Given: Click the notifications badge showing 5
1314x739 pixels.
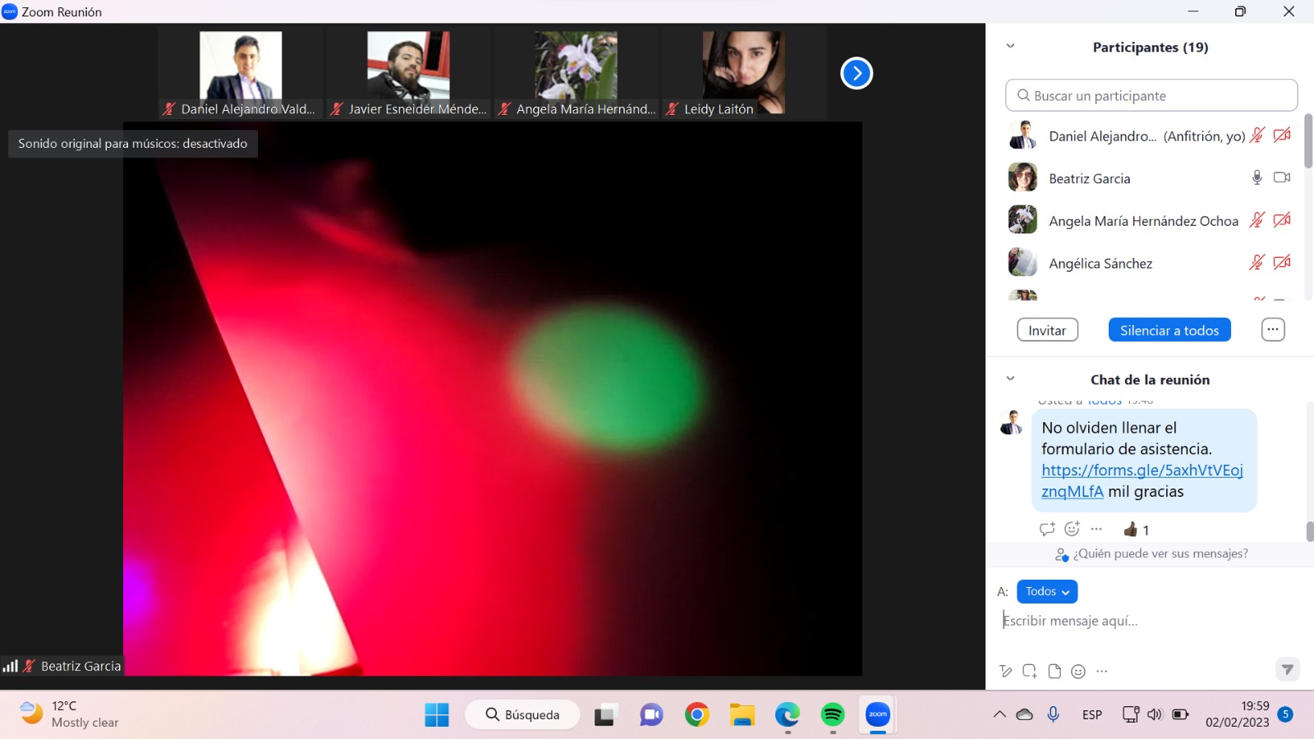Looking at the screenshot, I should [1286, 714].
